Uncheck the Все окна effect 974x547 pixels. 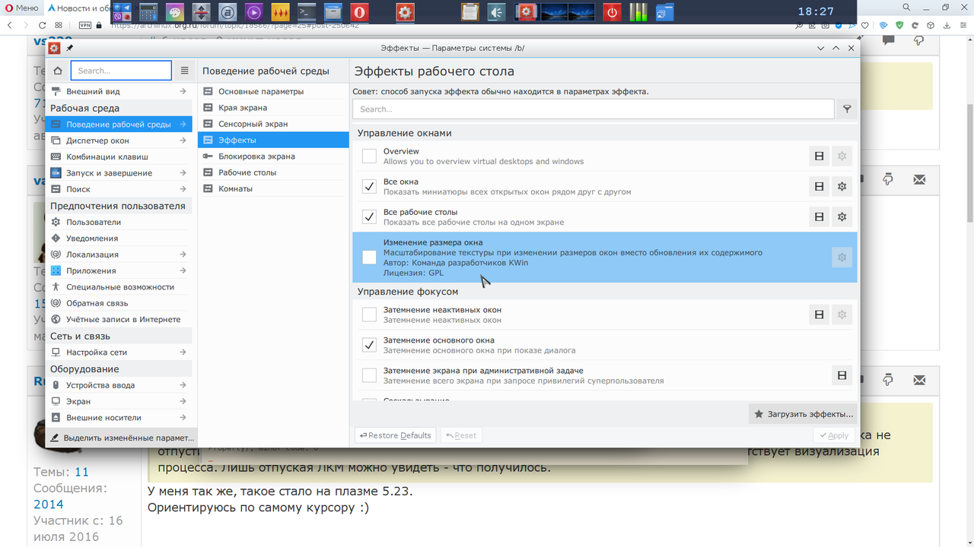click(369, 186)
